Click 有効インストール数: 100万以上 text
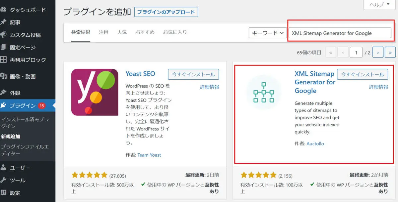 click(x=272, y=188)
